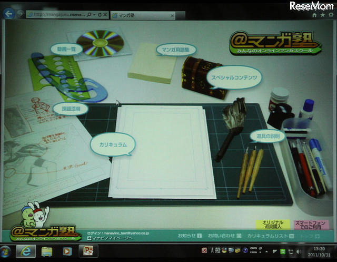The image size is (337, 262).
Task: Go back with the browser Back arrow
Action: [8, 14]
